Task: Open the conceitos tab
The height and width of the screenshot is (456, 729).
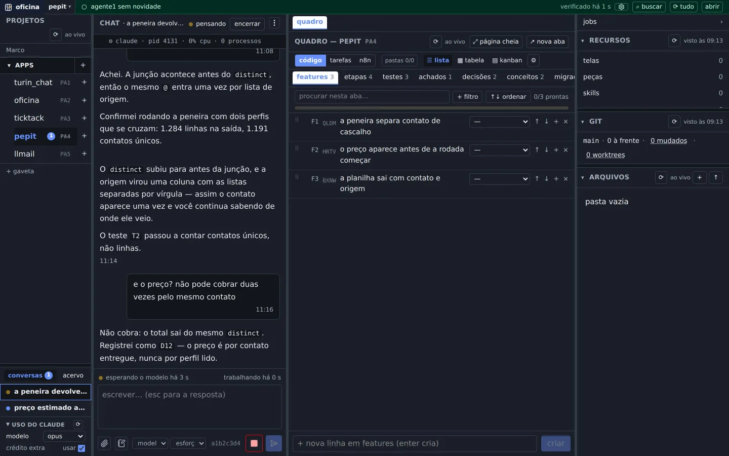Action: (525, 77)
